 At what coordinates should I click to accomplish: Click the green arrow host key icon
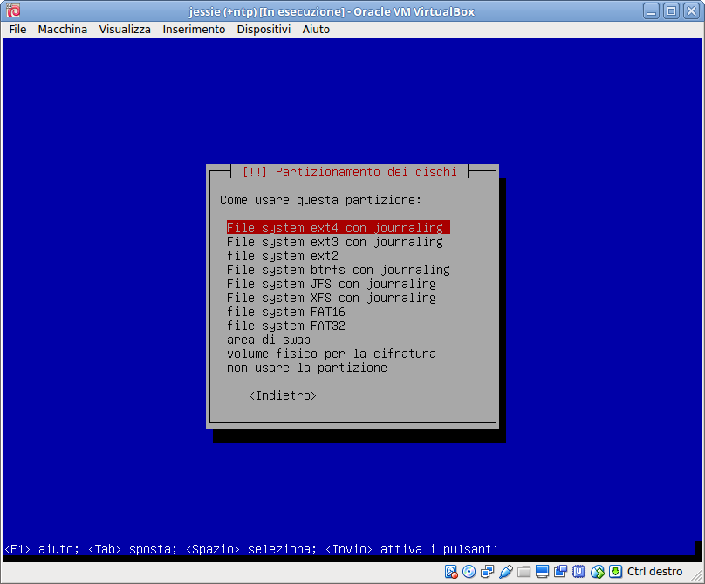615,572
